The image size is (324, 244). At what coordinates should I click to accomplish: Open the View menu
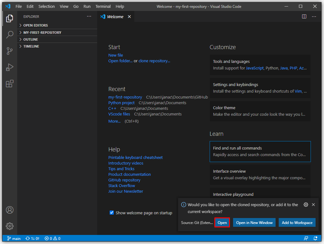[64, 7]
